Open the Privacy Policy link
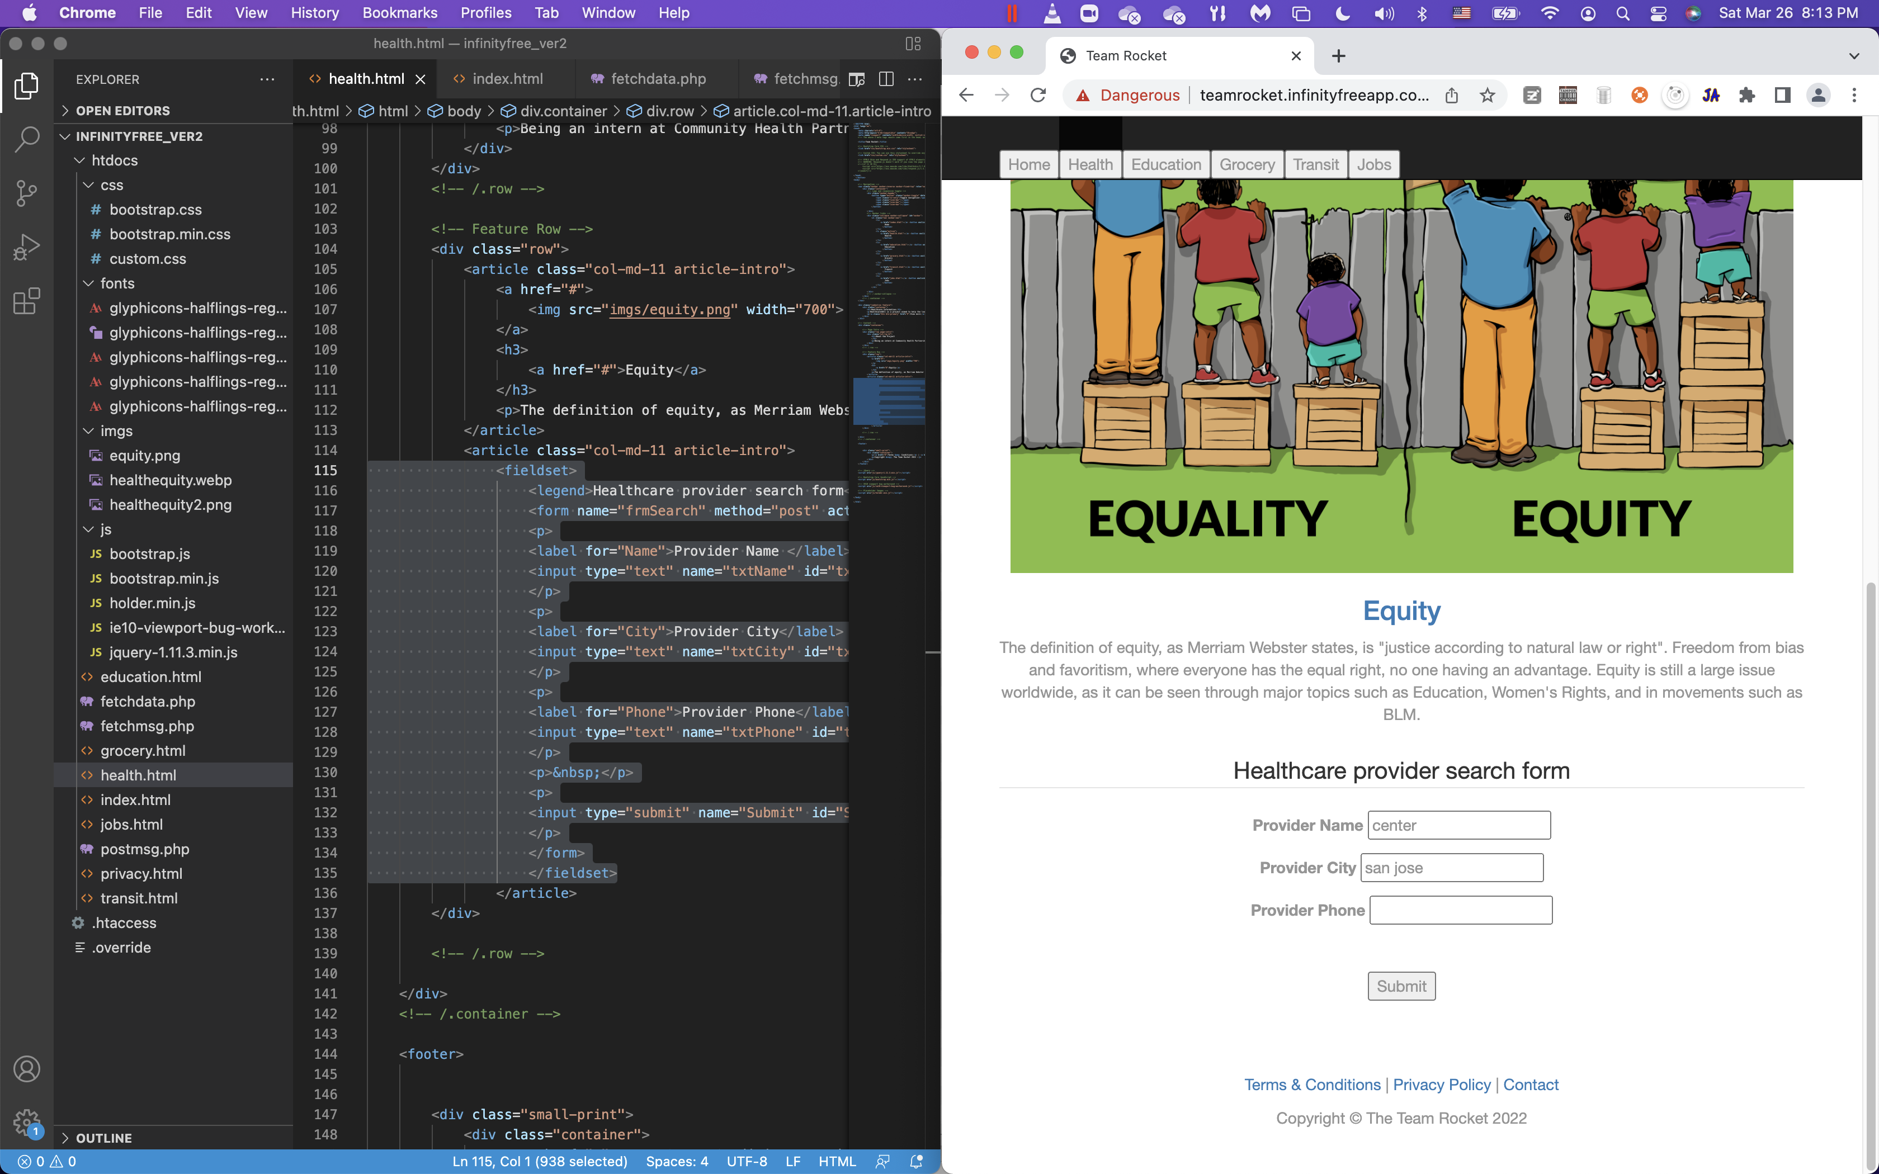This screenshot has height=1174, width=1879. click(x=1441, y=1085)
